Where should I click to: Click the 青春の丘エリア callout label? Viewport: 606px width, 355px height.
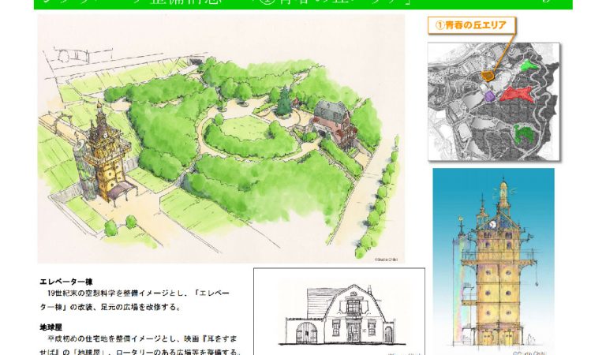pos(472,25)
